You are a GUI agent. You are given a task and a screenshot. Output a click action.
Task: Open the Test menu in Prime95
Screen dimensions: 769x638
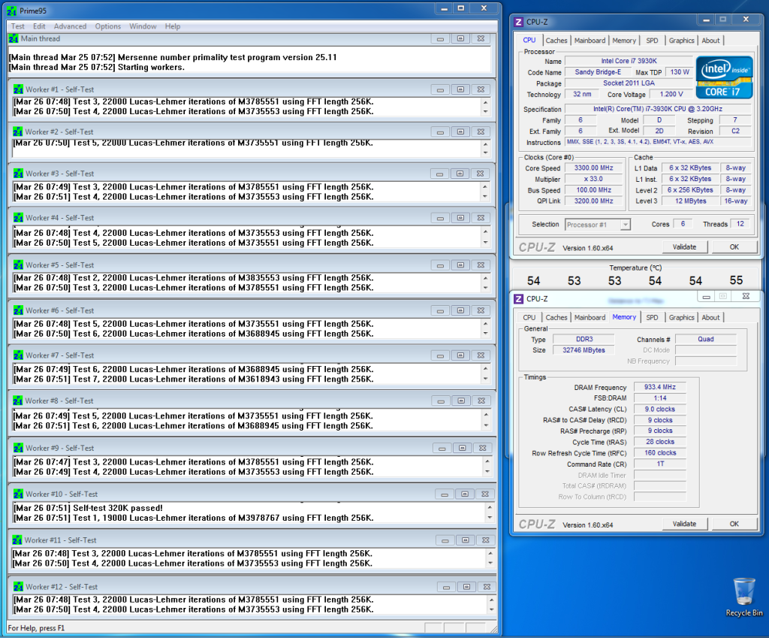click(x=18, y=26)
